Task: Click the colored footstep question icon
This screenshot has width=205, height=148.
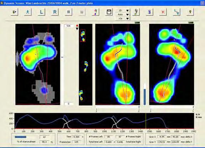Action: pyautogui.click(x=96, y=12)
